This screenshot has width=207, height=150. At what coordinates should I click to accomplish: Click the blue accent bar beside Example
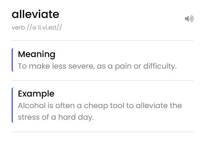click(12, 105)
